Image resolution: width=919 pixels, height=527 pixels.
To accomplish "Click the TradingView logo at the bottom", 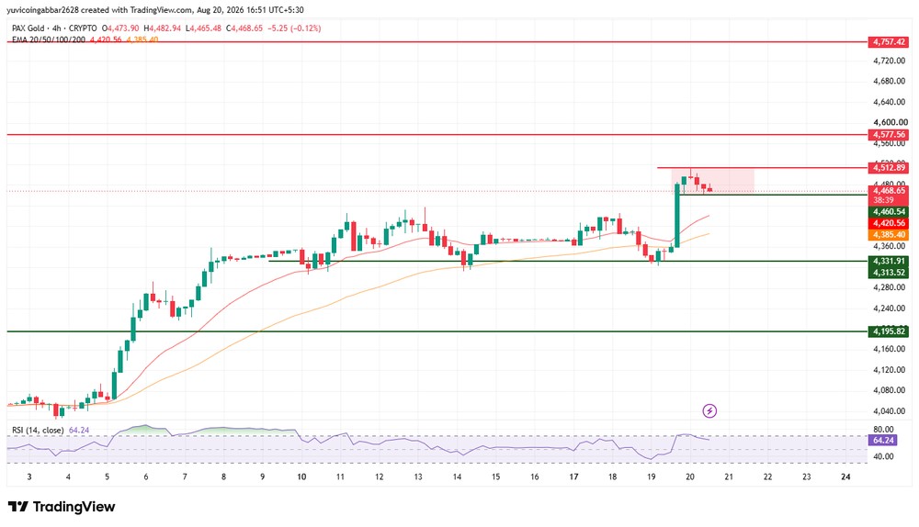I will (x=62, y=507).
